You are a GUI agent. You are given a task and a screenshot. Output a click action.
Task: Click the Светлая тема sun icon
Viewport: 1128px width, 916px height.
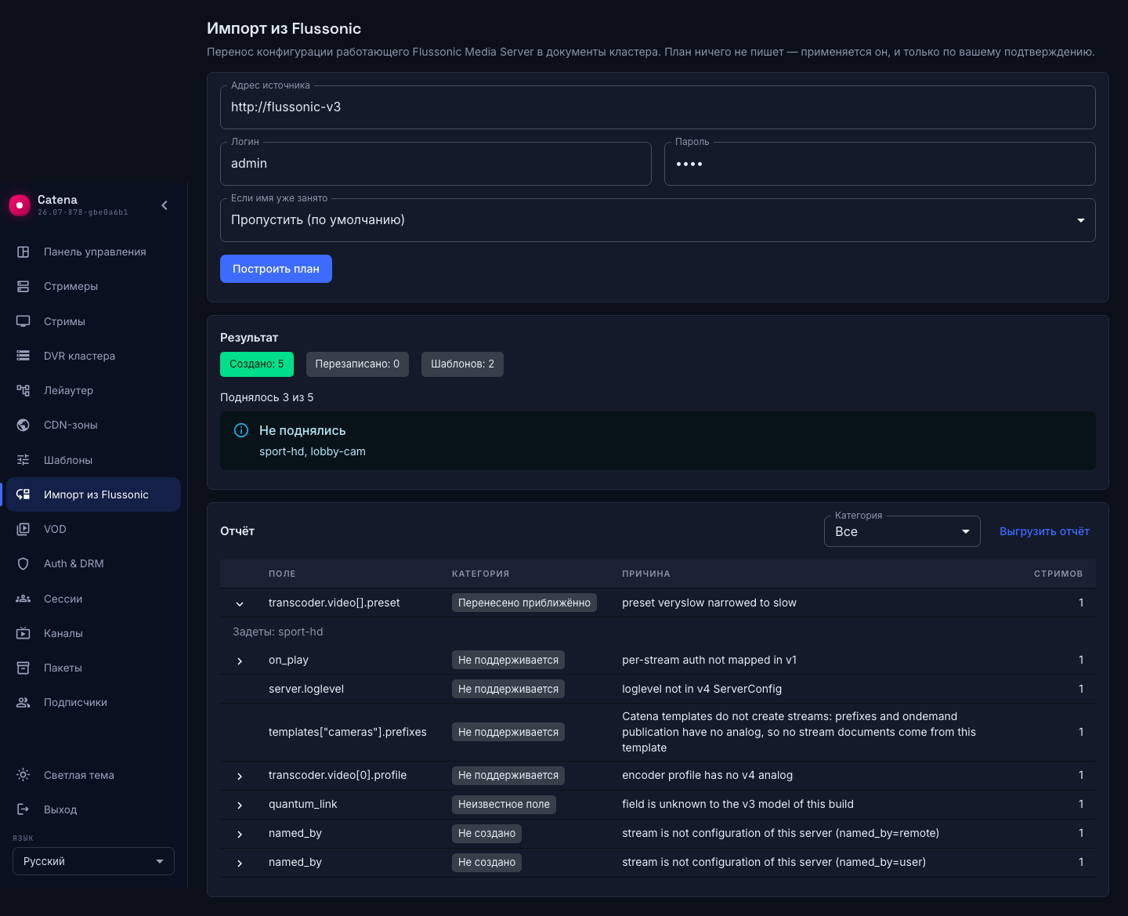tap(23, 775)
